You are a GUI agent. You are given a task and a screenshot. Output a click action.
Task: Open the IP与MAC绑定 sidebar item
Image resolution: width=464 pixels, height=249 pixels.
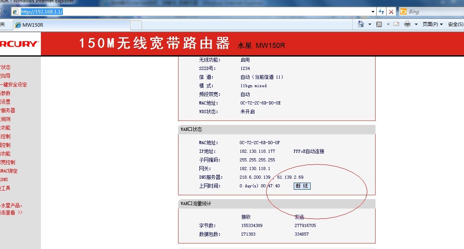(x=9, y=171)
